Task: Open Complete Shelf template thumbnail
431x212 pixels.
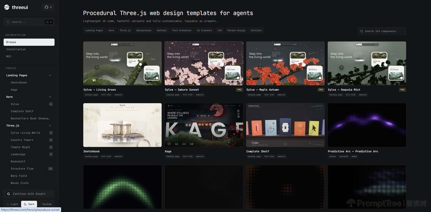Action: (286, 125)
